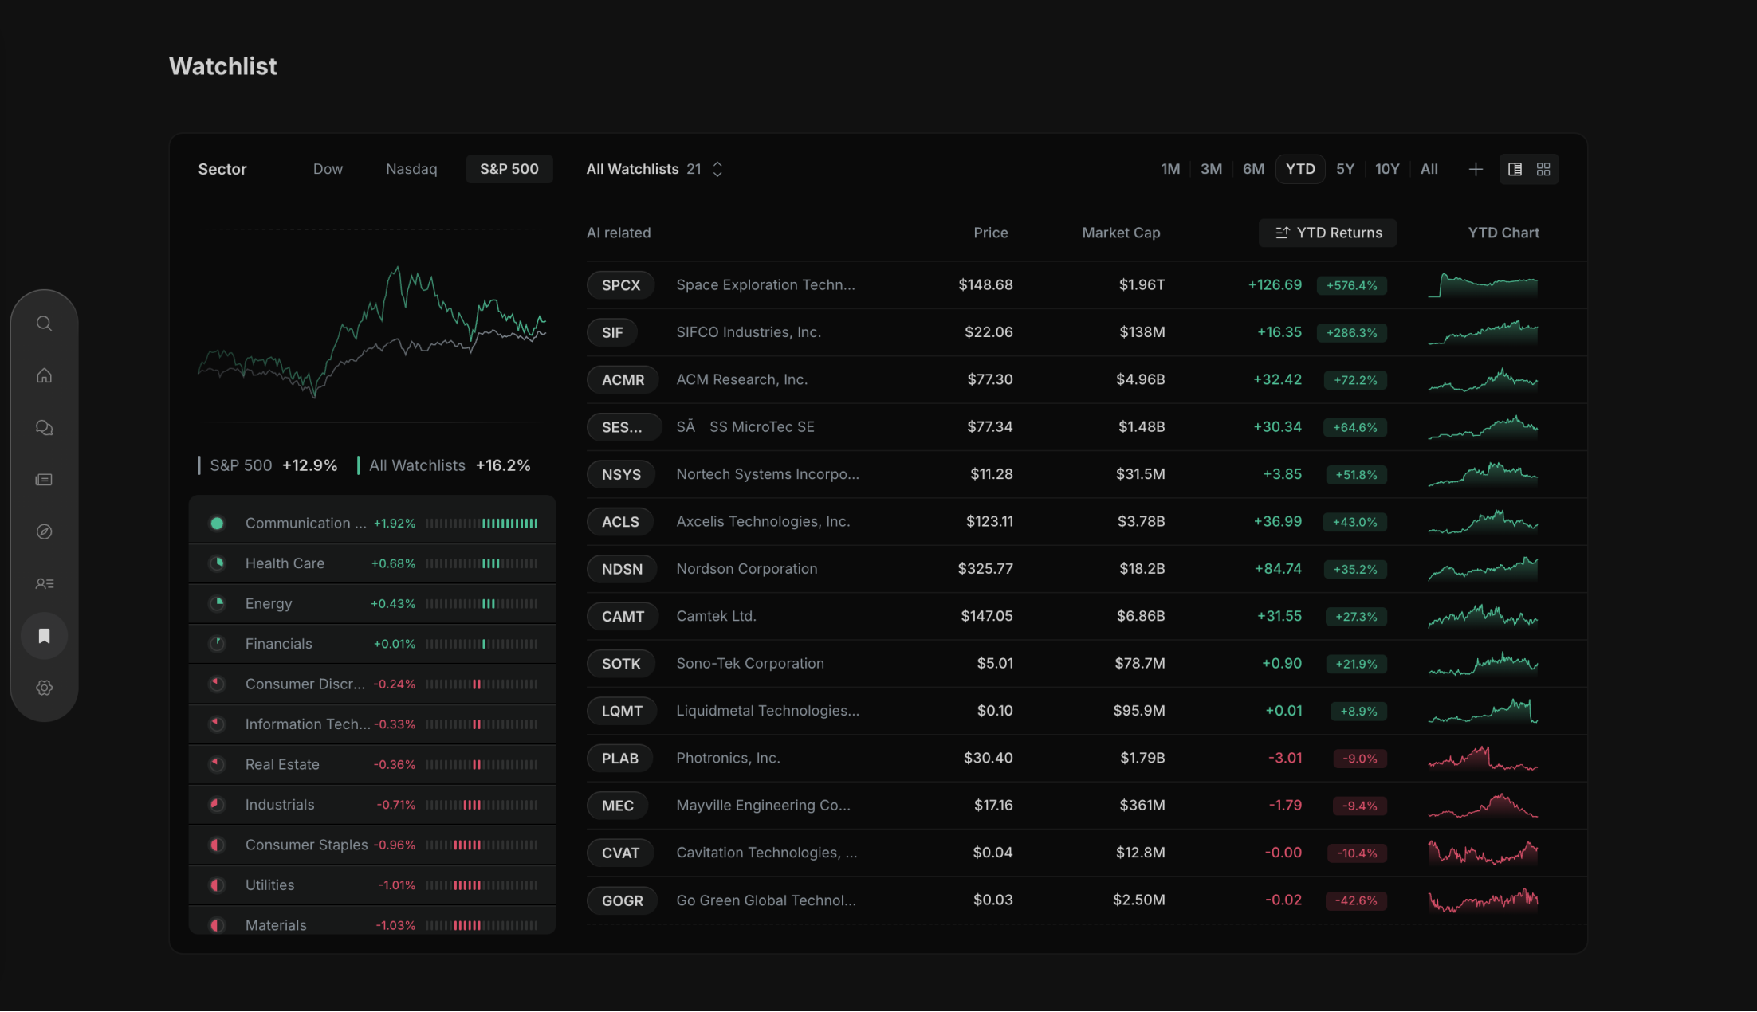The width and height of the screenshot is (1757, 1012).
Task: Click the ACMR ticker button
Action: pyautogui.click(x=623, y=379)
